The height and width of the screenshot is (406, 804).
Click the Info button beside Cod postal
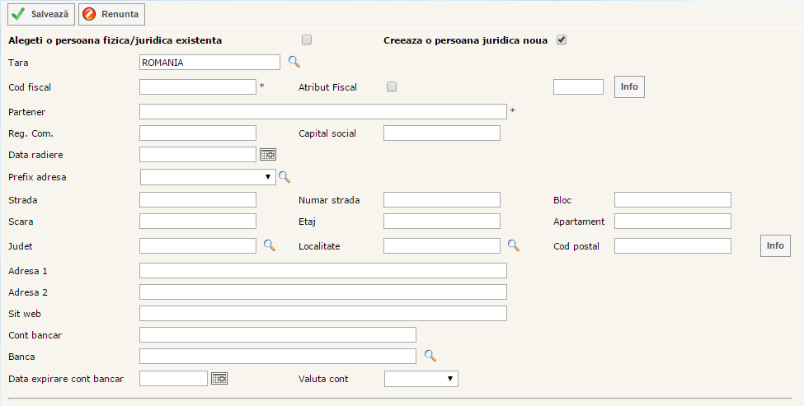coord(774,245)
